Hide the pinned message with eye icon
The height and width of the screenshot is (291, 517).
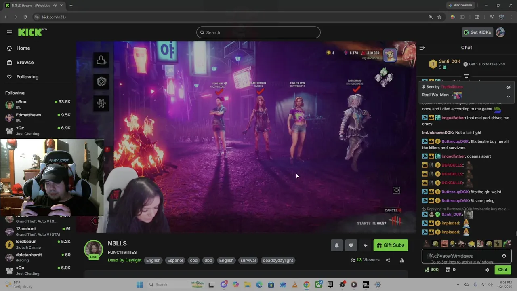click(509, 87)
